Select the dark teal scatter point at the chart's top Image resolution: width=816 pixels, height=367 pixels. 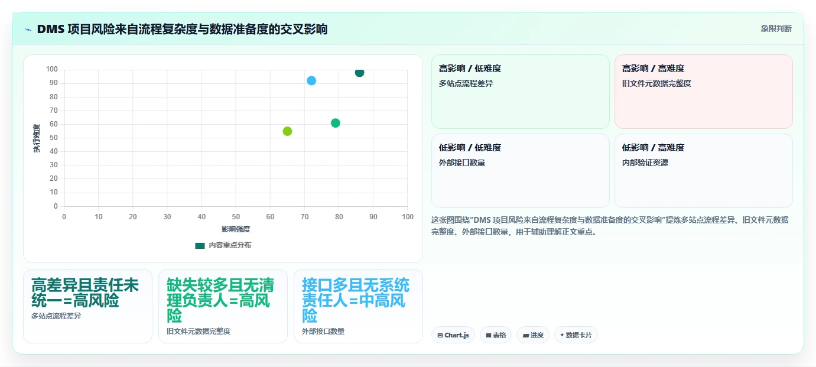point(359,73)
